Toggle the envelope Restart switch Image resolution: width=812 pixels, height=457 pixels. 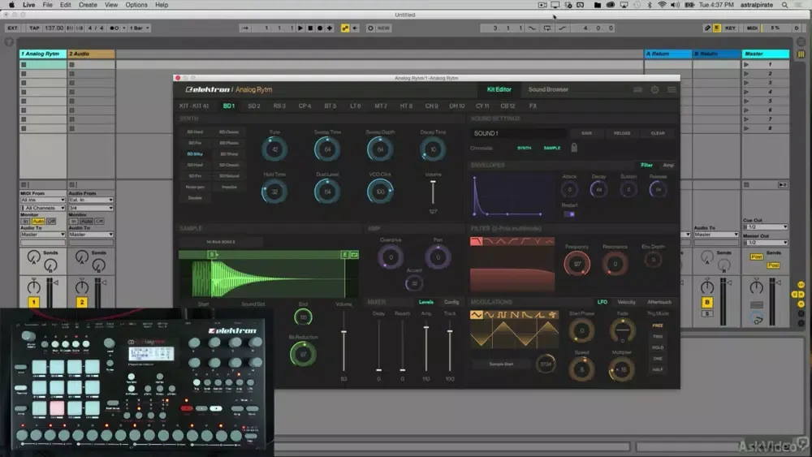pos(569,214)
